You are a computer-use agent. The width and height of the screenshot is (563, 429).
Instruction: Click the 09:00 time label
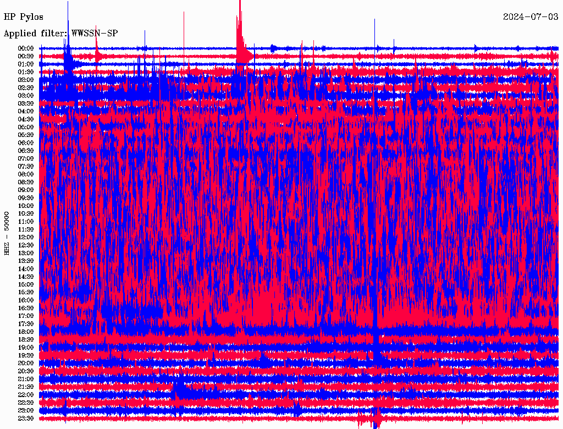[x=25, y=190]
